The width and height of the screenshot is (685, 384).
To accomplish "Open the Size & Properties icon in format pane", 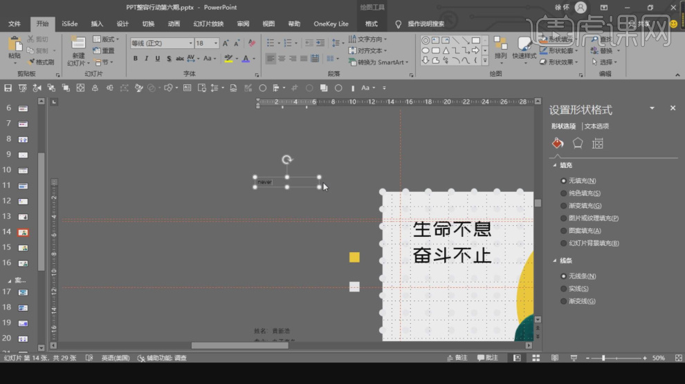I will pyautogui.click(x=598, y=143).
